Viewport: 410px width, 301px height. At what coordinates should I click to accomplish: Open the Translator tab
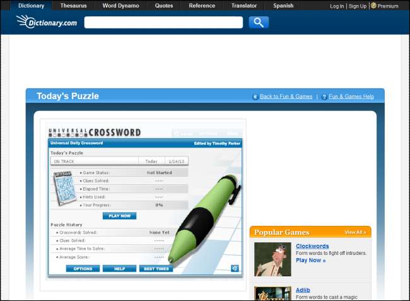(244, 6)
